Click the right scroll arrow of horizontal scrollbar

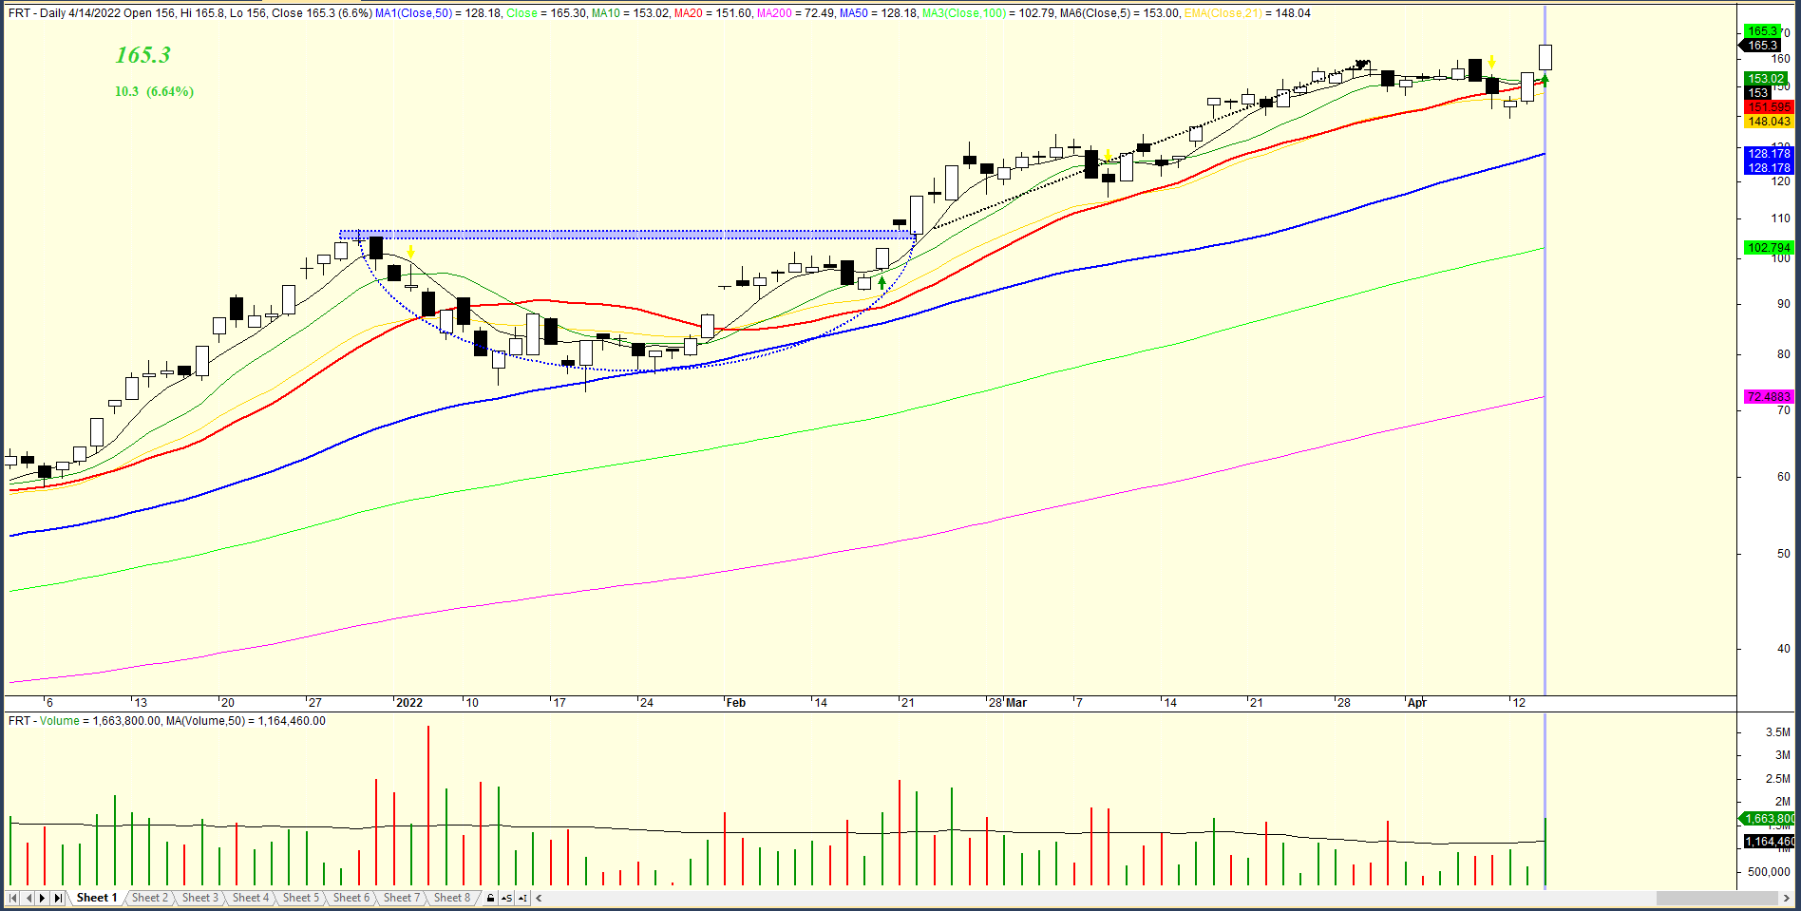[x=1787, y=898]
